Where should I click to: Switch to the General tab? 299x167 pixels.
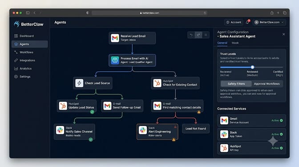coord(222,43)
